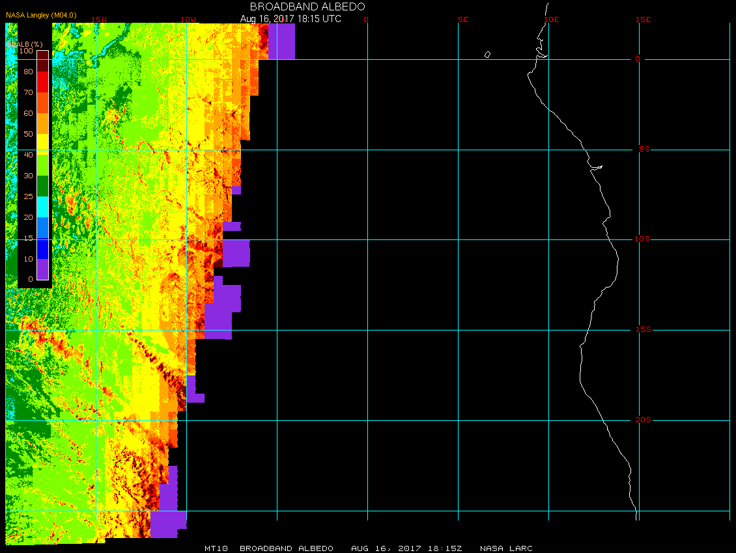Select the legend value '60'
Viewport: 736px width, 553px height.
pos(28,113)
